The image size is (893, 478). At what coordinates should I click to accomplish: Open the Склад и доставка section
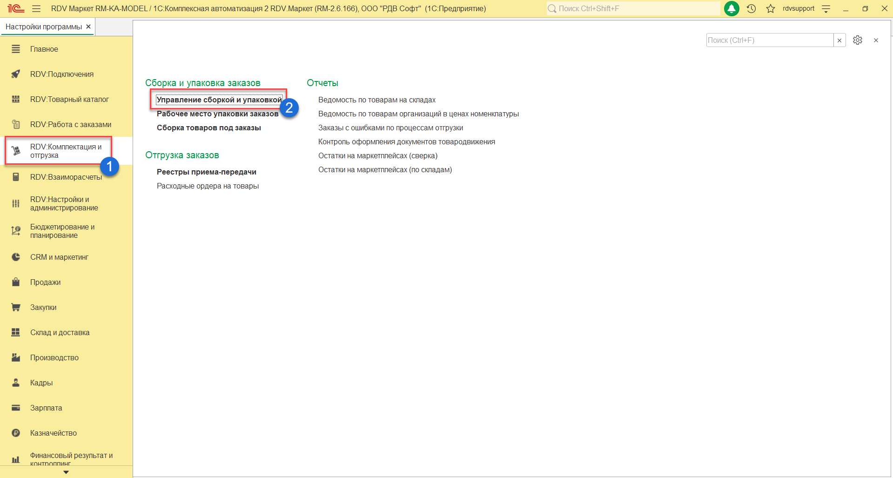pyautogui.click(x=60, y=332)
